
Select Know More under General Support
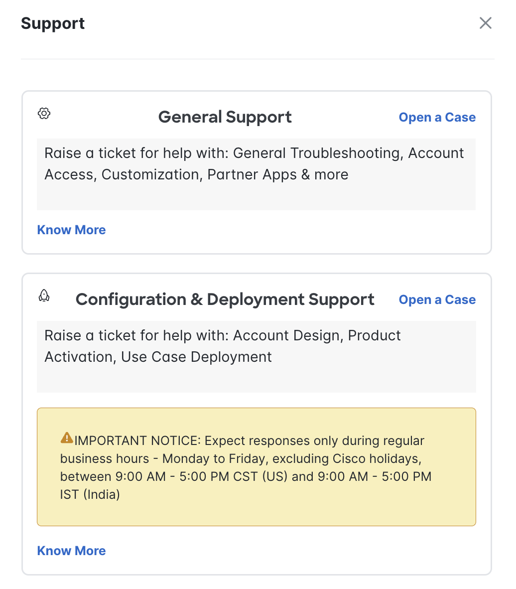click(71, 230)
